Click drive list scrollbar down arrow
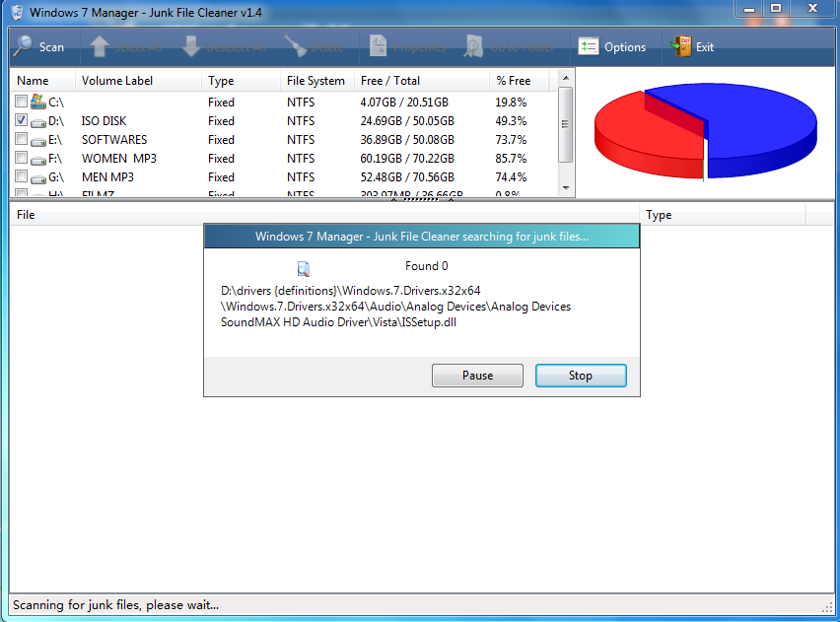The width and height of the screenshot is (840, 622). [x=566, y=188]
